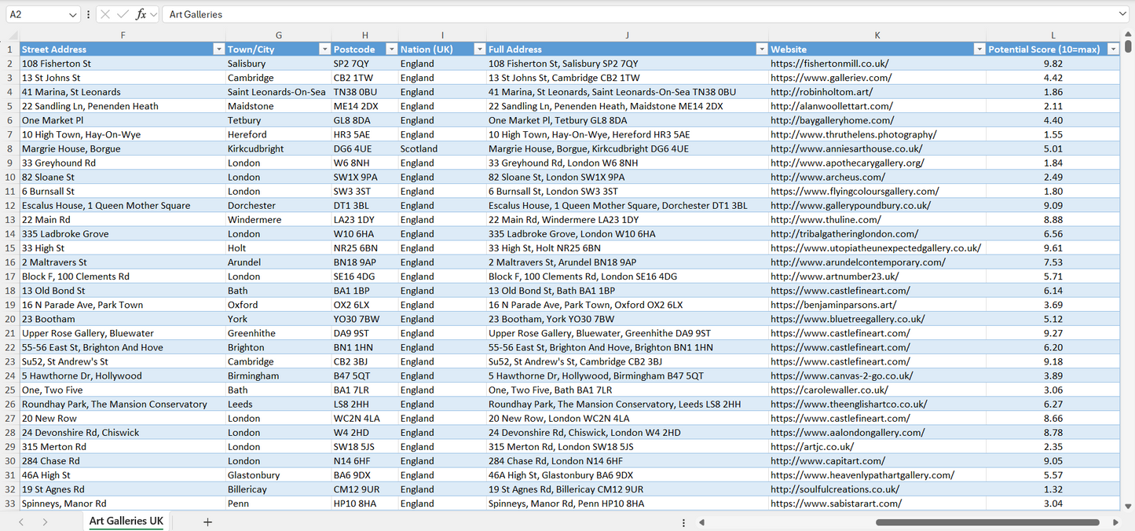Open the Town/City filter dropdown
Image resolution: width=1135 pixels, height=531 pixels.
click(324, 49)
